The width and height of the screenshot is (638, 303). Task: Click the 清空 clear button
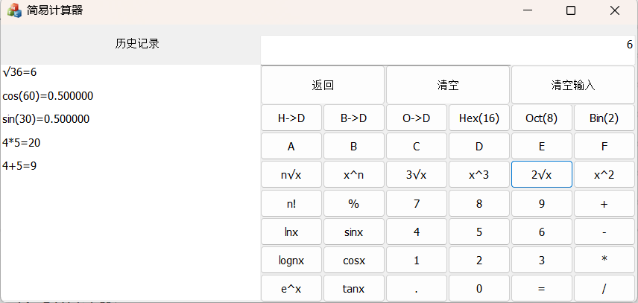448,85
